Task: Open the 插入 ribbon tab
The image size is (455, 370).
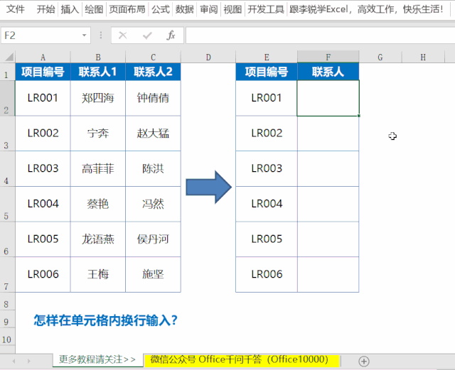Action: 70,9
